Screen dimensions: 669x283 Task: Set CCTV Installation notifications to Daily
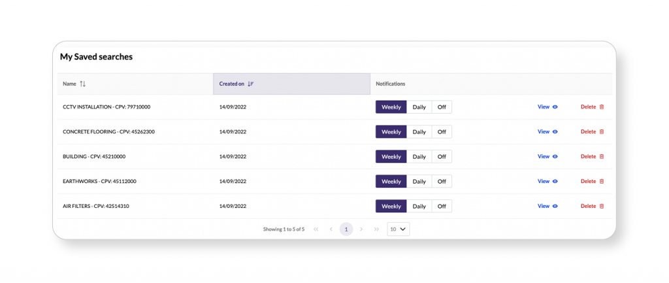coord(419,107)
